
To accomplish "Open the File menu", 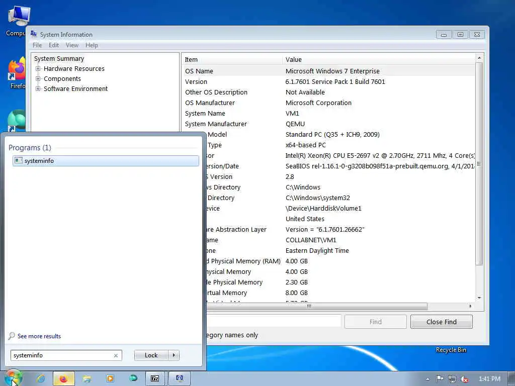I will (37, 45).
